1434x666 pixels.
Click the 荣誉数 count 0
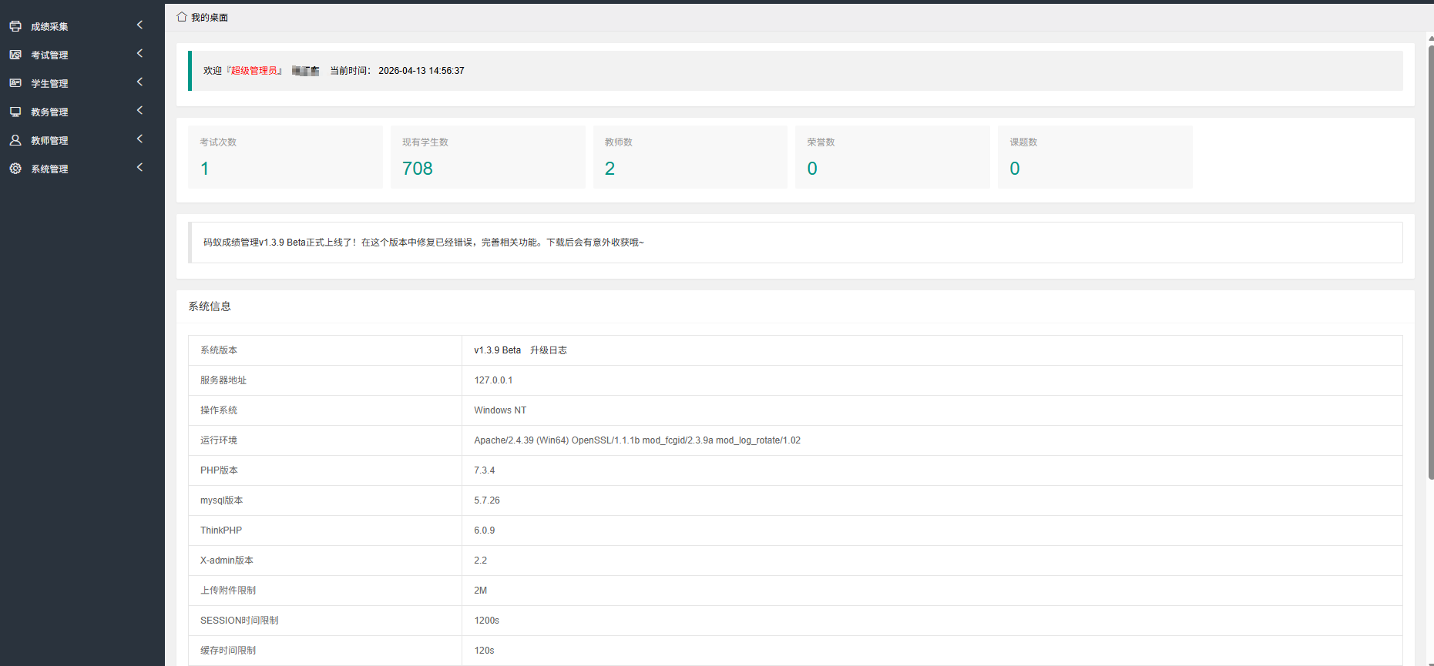point(812,169)
